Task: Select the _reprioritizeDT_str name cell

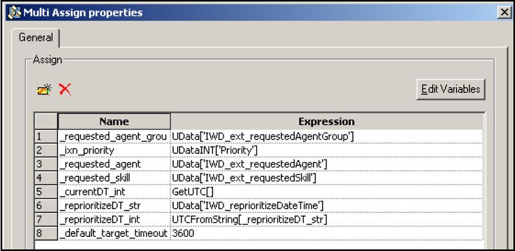Action: (x=114, y=205)
